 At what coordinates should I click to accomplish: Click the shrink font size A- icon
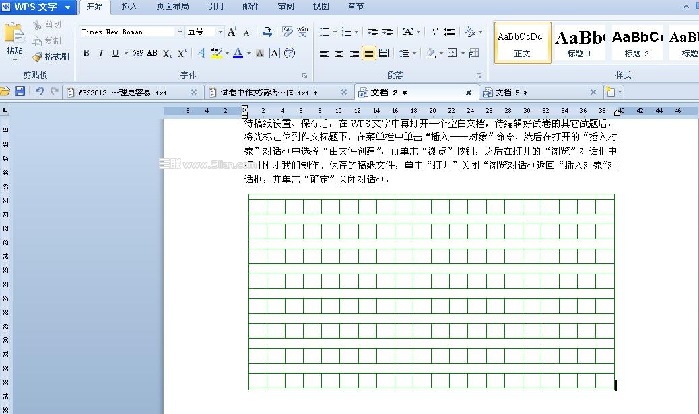(x=247, y=32)
